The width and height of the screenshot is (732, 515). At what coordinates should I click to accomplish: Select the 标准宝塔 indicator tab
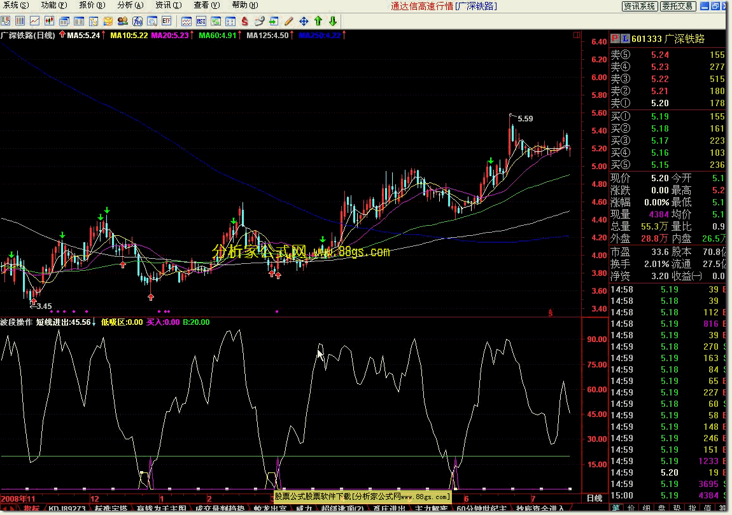pyautogui.click(x=111, y=509)
